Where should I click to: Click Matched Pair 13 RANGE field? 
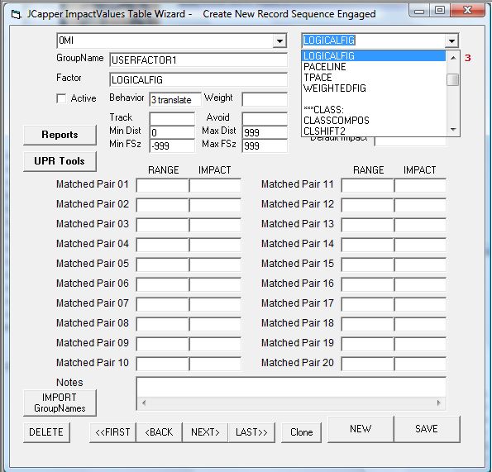click(367, 225)
